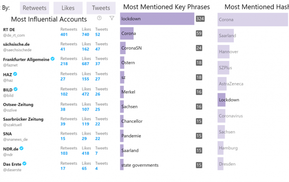Click Frankfurter Allgemeine verified badge
289x182 pixels.
(x=52, y=59)
